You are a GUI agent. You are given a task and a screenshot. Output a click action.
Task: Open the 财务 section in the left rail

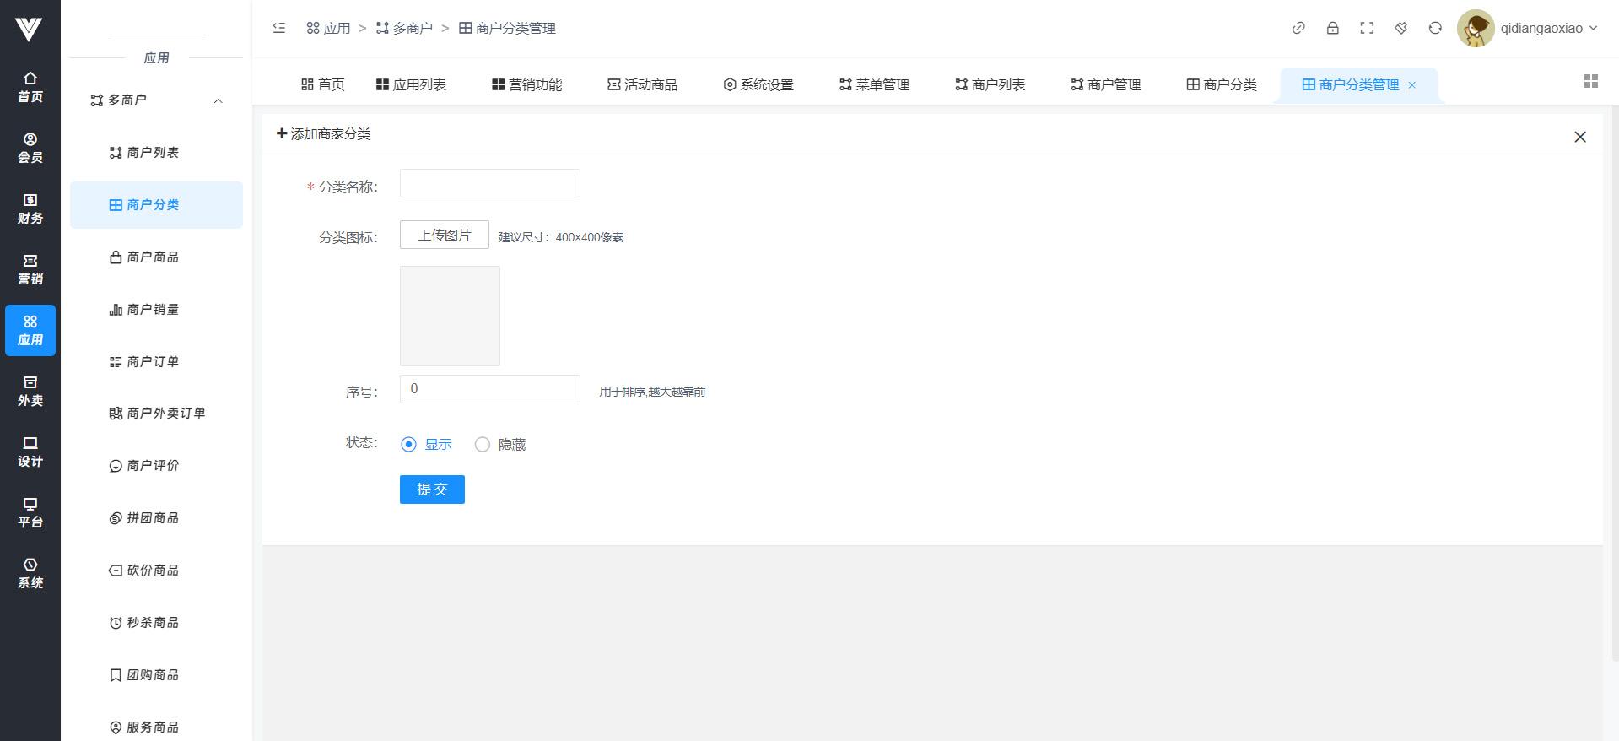(30, 208)
